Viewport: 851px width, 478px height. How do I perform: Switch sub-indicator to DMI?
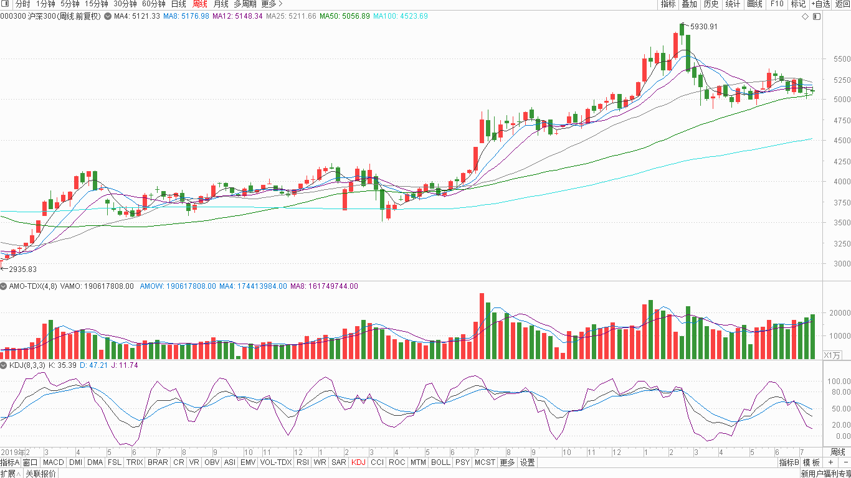point(75,462)
